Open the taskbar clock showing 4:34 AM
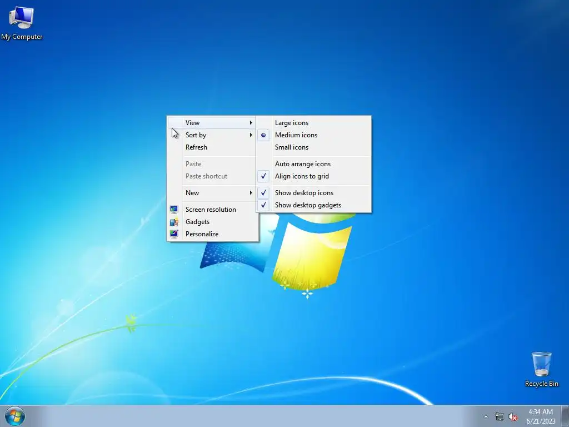569x427 pixels. click(541, 416)
